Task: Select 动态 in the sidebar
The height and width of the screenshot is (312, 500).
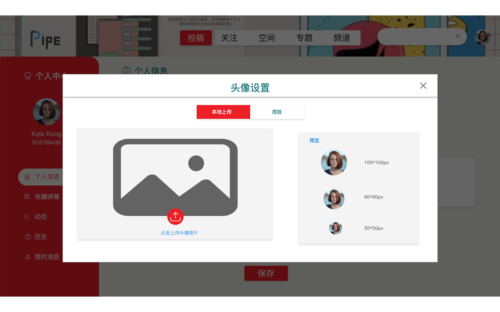Action: tap(41, 217)
